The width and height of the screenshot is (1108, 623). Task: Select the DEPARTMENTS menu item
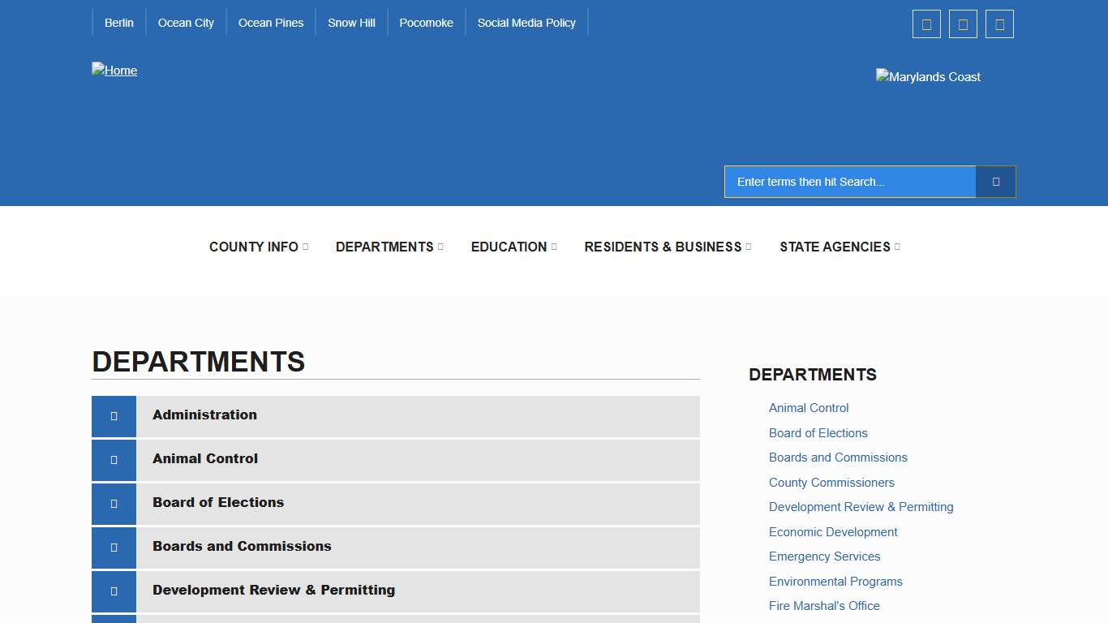click(x=384, y=247)
